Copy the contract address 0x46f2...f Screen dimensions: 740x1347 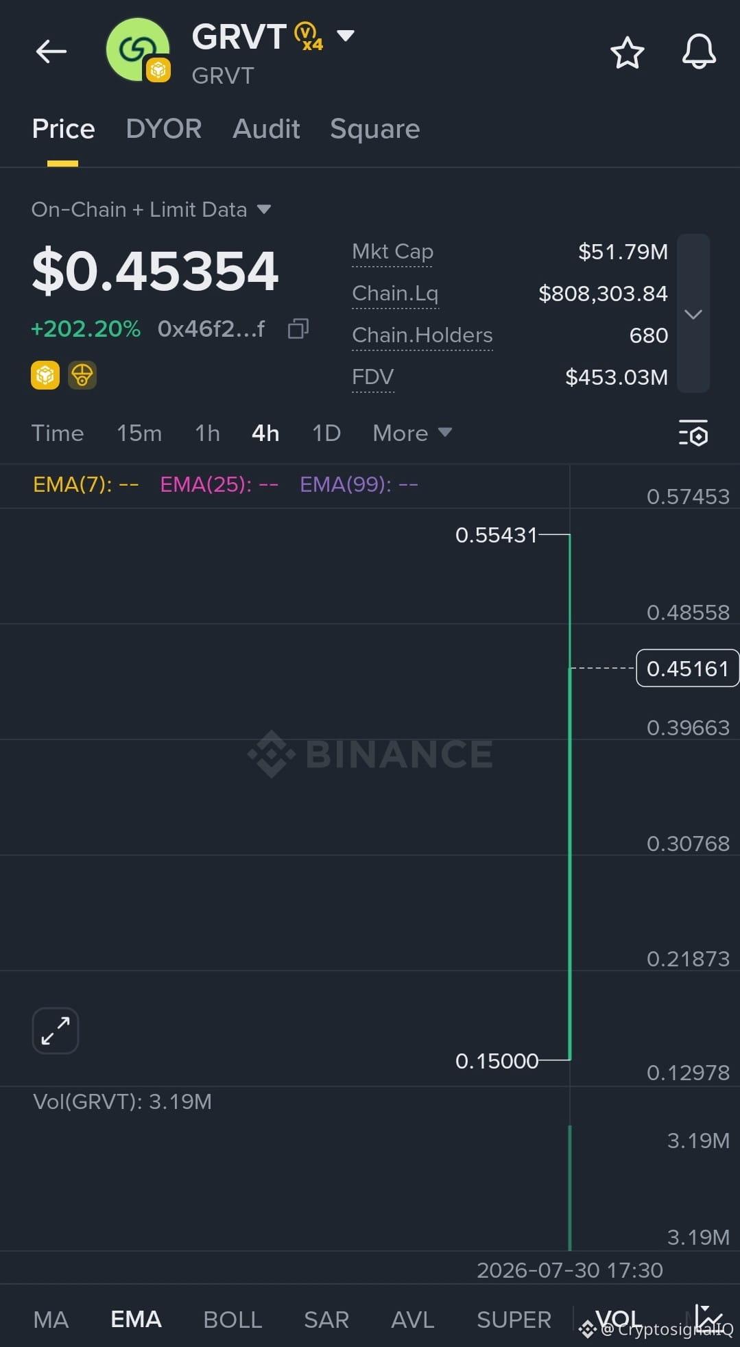coord(298,329)
